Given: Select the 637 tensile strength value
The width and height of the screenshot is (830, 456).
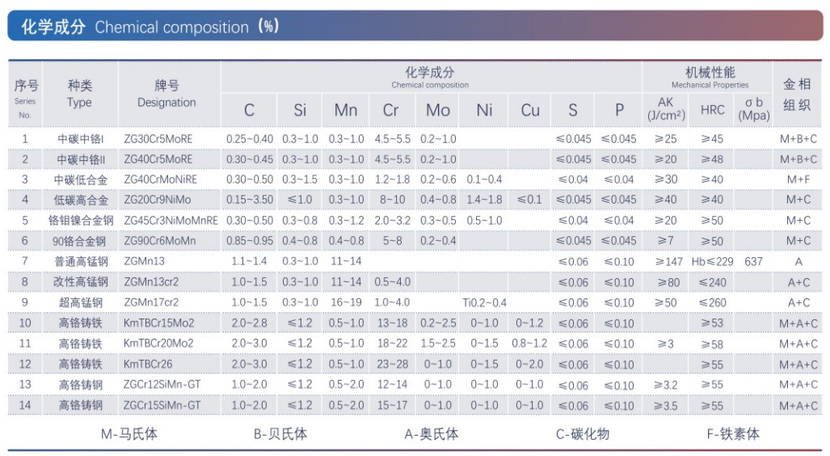Looking at the screenshot, I should [753, 261].
